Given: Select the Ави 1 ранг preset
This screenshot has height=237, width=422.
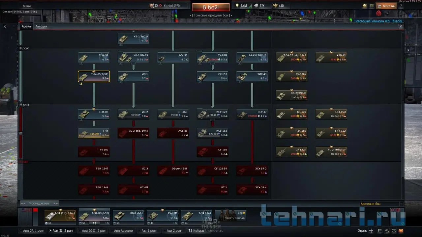Looking at the screenshot, I should pos(149,231).
